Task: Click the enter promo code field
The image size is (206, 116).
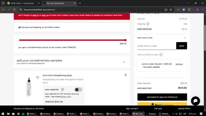Action: 157,46
